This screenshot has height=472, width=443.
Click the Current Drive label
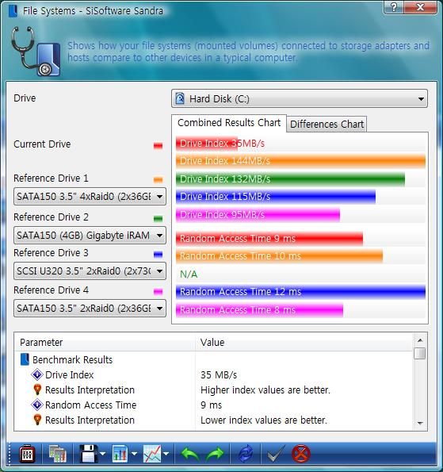click(x=42, y=144)
